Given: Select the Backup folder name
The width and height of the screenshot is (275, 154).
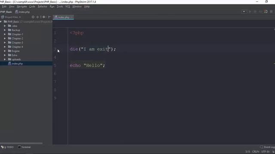Looking at the screenshot, I should (16, 30).
